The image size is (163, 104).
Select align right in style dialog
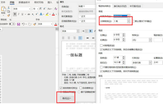click(74, 38)
